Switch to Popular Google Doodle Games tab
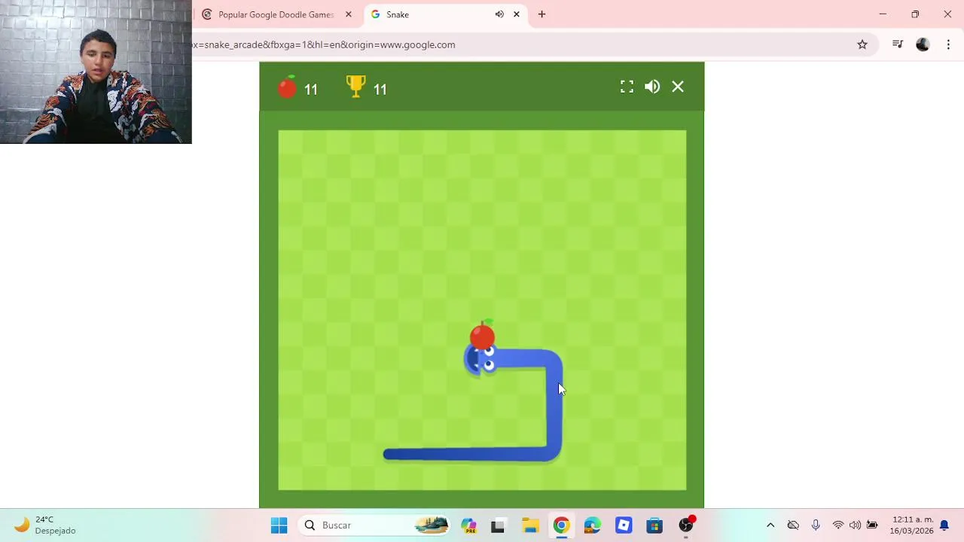 276,14
